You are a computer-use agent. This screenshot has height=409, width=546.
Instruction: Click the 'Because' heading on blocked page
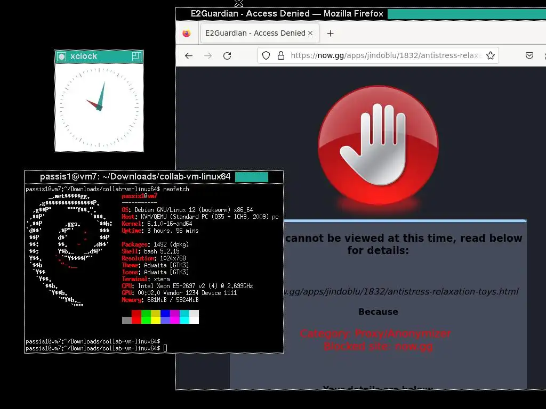pos(378,312)
